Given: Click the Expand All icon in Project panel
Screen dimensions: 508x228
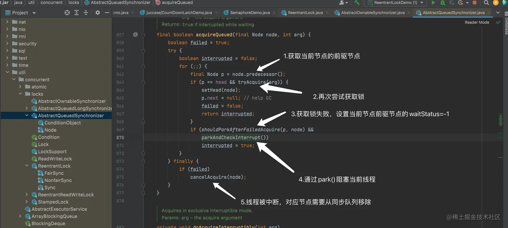Looking at the screenshot, I should [x=77, y=12].
